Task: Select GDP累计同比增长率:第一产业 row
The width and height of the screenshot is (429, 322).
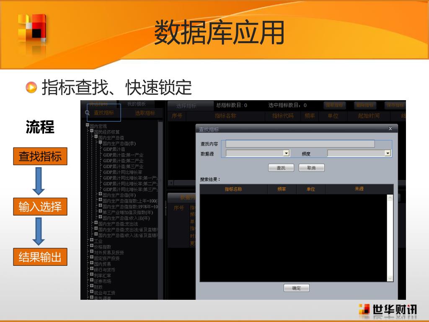Action: tap(130, 178)
